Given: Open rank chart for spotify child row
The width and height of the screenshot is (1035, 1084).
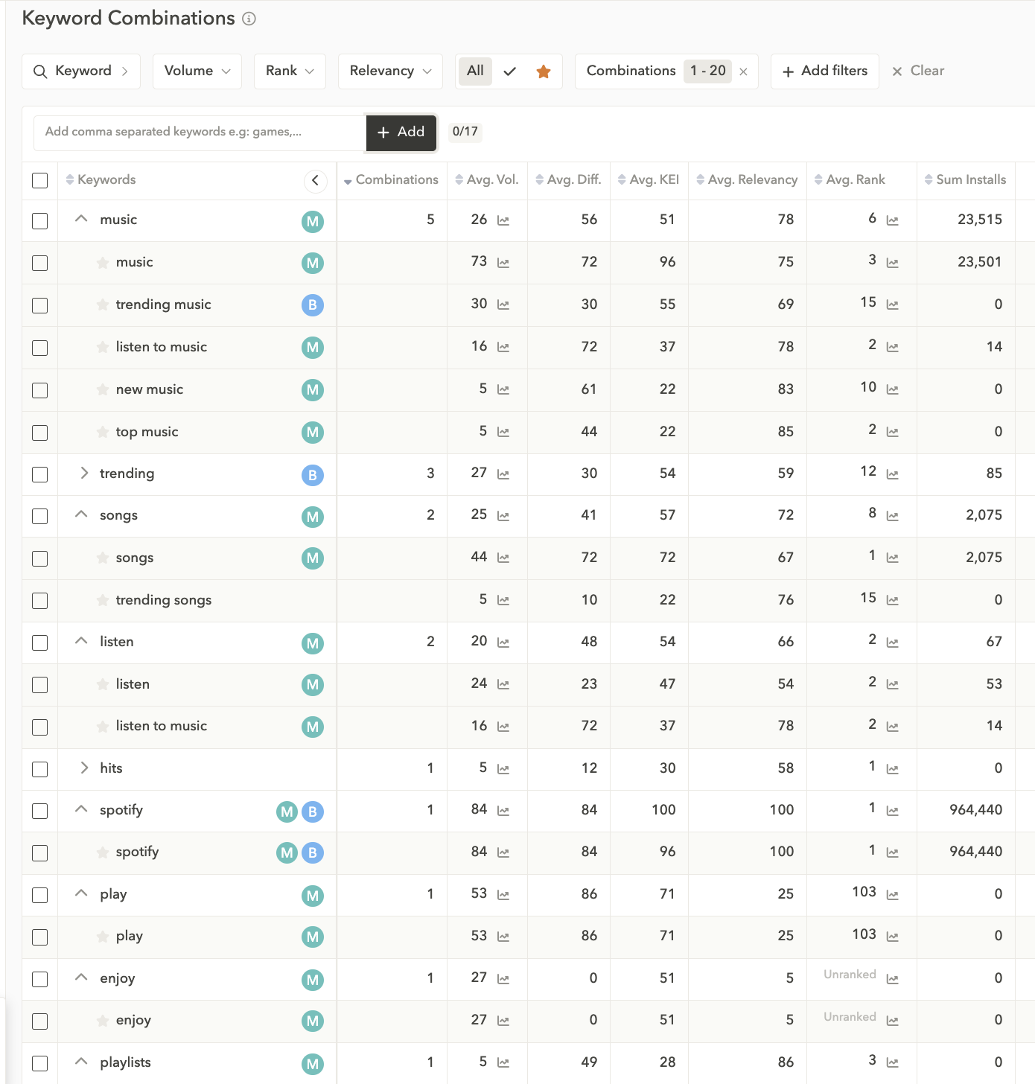Looking at the screenshot, I should (893, 852).
